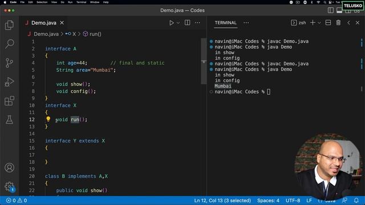Toggle primary sidebar layout icon
The height and width of the screenshot is (205, 365).
[331, 10]
